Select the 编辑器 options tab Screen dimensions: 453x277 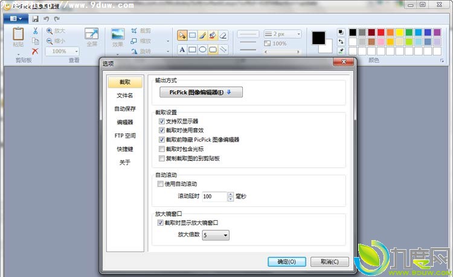(x=125, y=122)
